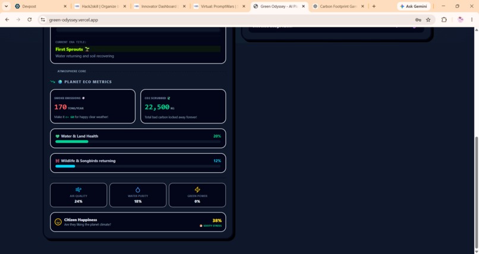Screen dimensions: 479x254
Task: Click the Wildlife & Songbirds progress bar
Action: coord(138,166)
